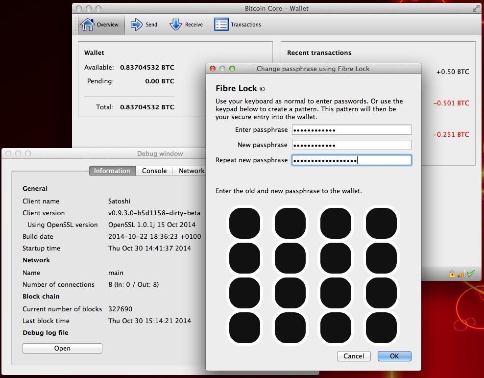Click the startup time Thu Oct 30 14:41:37 value
The image size is (484, 378).
(149, 248)
